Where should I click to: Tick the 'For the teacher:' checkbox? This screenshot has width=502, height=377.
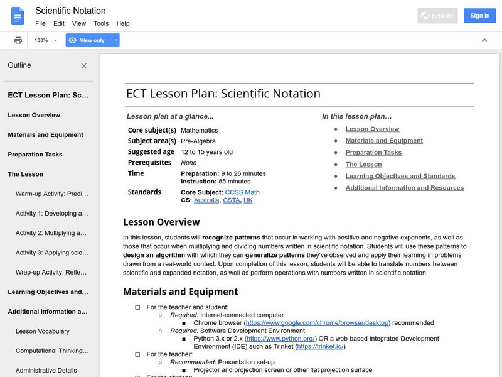tap(137, 354)
